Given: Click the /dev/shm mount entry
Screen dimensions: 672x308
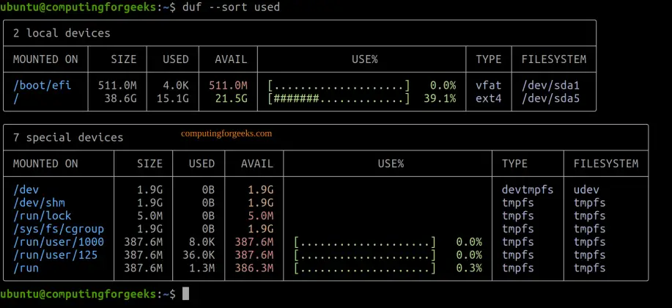Looking at the screenshot, I should [36, 202].
